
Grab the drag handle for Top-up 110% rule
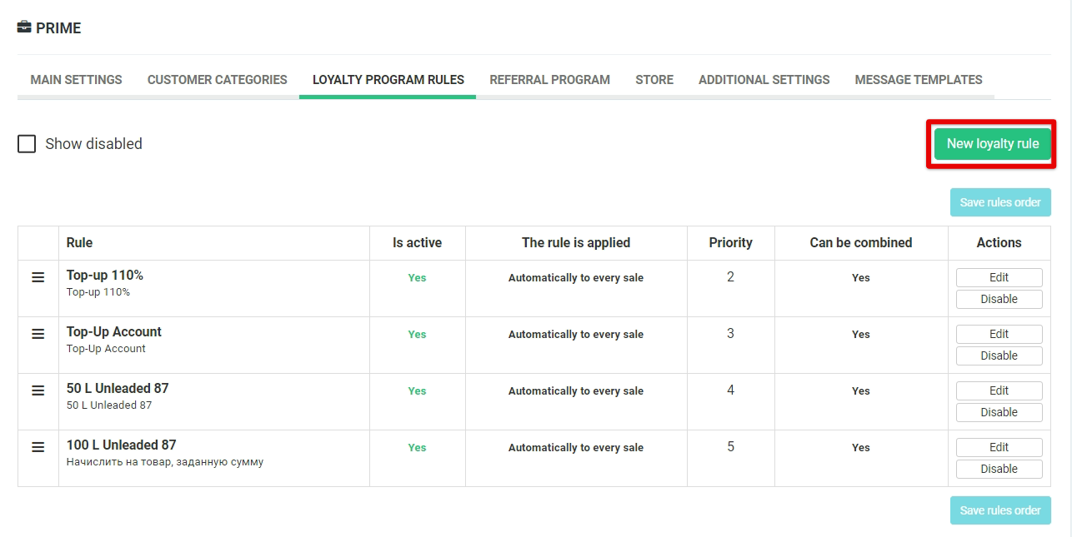38,277
